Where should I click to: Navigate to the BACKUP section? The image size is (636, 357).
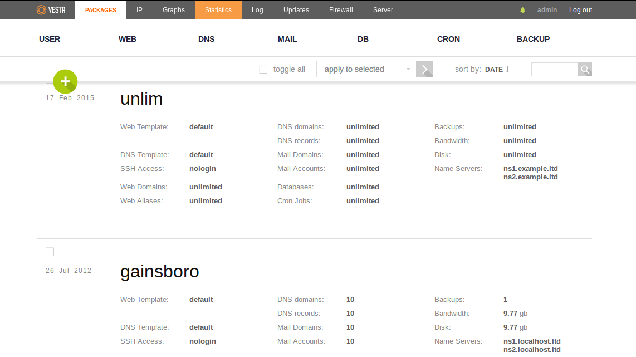point(533,39)
